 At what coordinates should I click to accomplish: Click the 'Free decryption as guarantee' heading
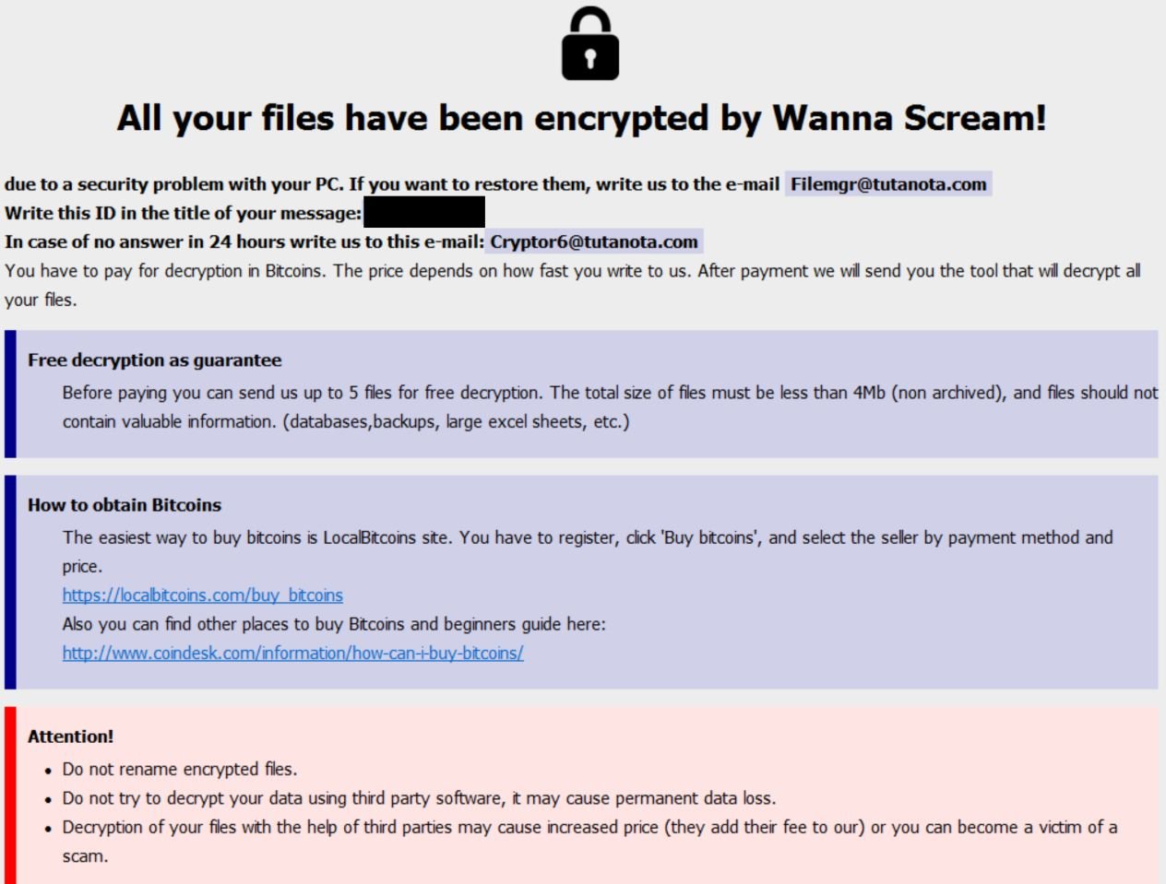pos(155,360)
